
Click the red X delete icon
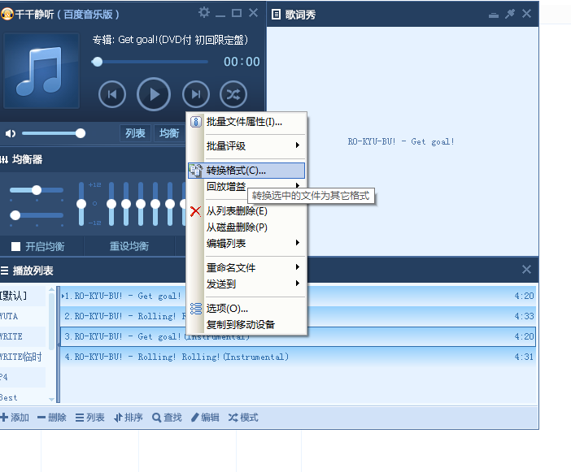click(195, 211)
